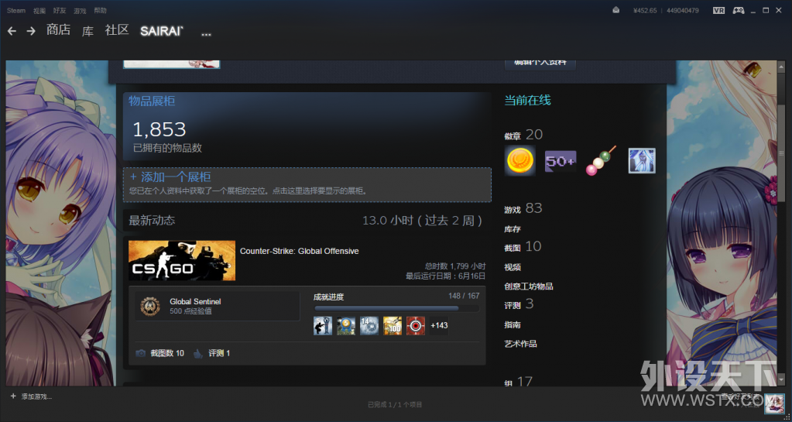Viewport: 792px width, 422px height.
Task: View the '100' CS:GO achievement icon
Action: point(393,326)
